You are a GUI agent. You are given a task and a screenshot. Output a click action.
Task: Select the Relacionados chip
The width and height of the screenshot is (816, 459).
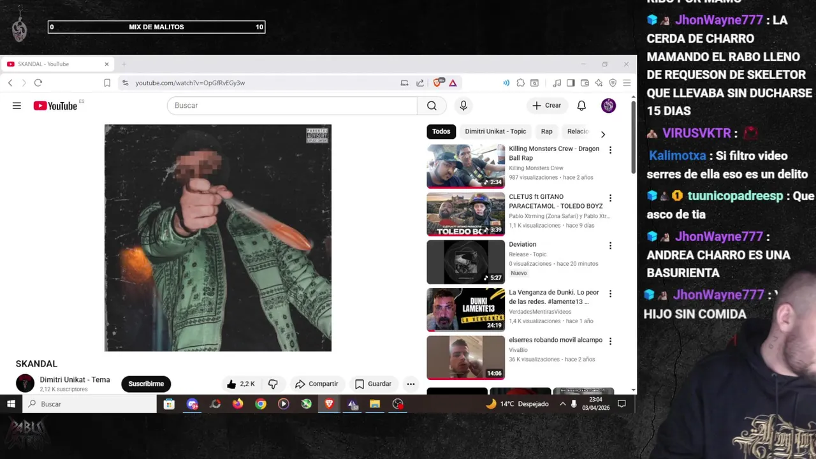tap(578, 131)
